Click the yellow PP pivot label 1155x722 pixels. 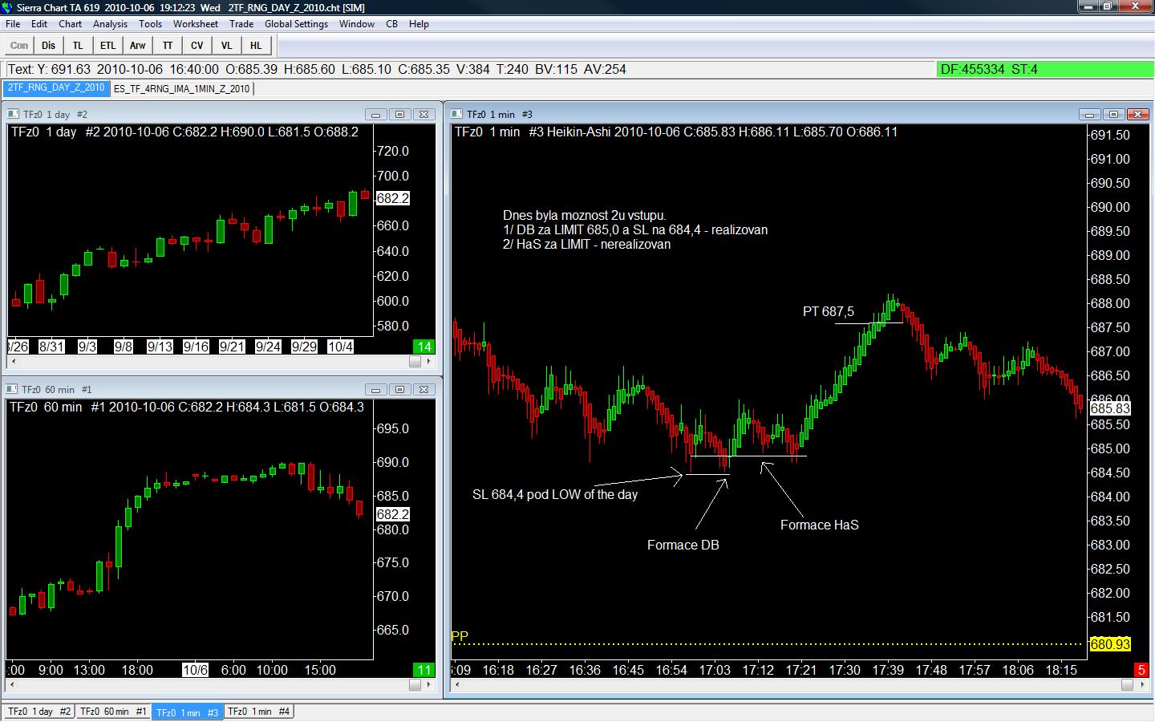pos(460,636)
